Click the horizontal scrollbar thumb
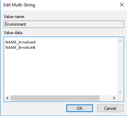This screenshot has width=127, height=116. tap(55, 98)
